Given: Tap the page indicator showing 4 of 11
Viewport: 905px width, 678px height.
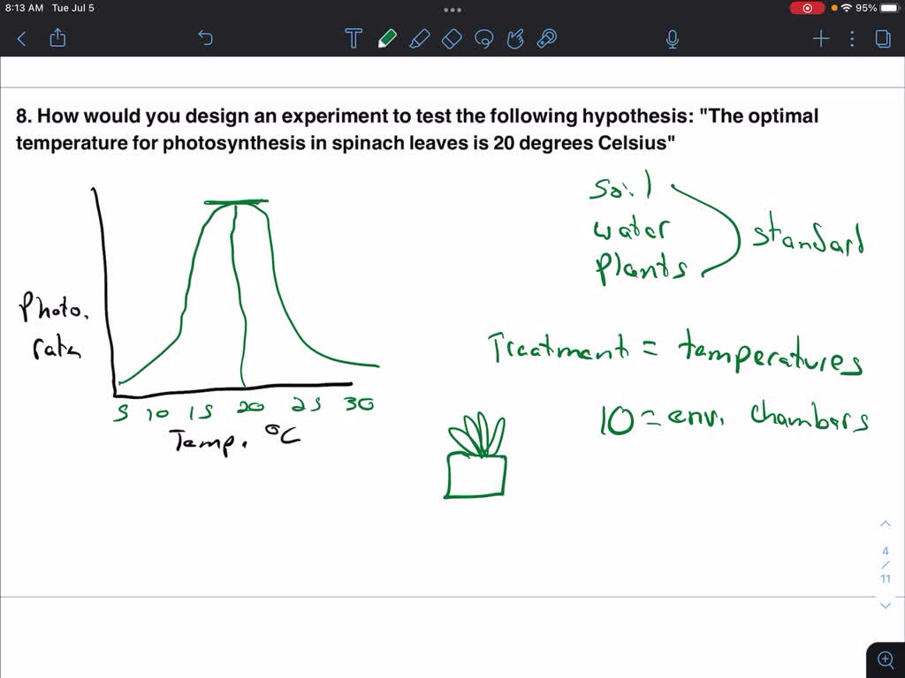Looking at the screenshot, I should 885,564.
